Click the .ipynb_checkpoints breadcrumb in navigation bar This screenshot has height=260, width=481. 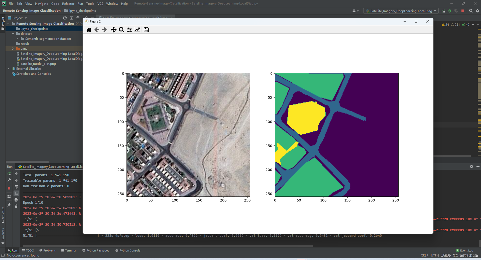click(x=80, y=10)
